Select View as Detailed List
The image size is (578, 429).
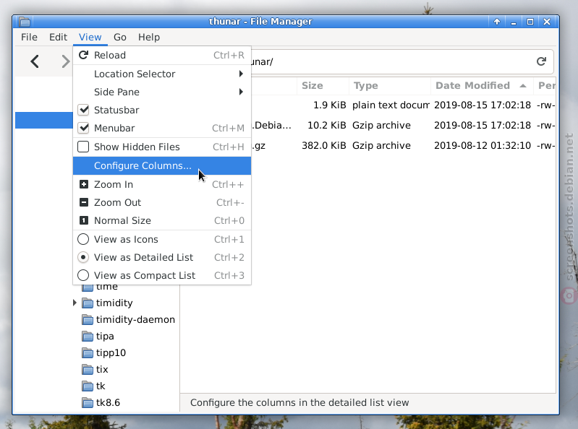(x=83, y=257)
